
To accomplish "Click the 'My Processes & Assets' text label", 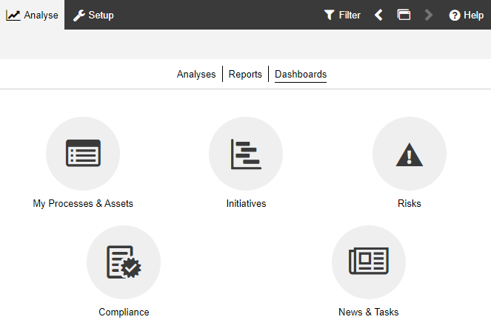I will point(83,203).
